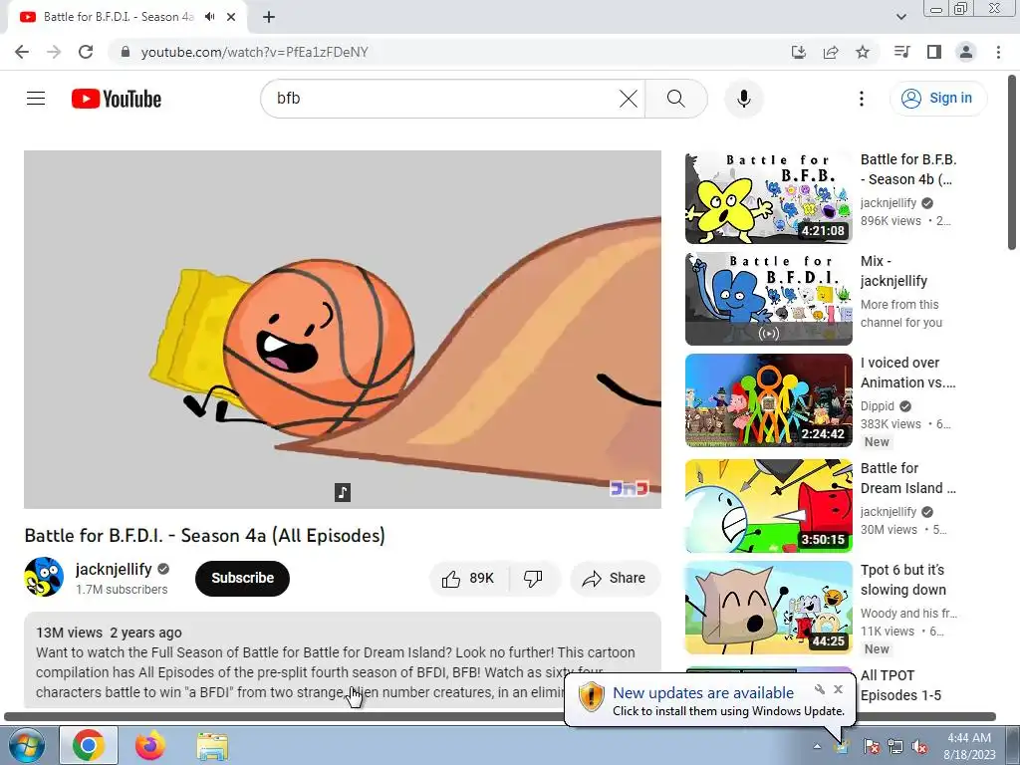Click the install app icon in address bar

pos(798,52)
